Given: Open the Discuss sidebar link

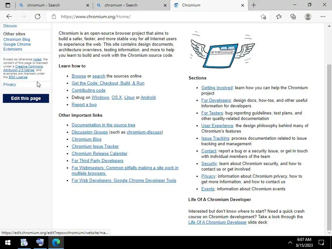Looking at the screenshot, I should pos(10,26).
